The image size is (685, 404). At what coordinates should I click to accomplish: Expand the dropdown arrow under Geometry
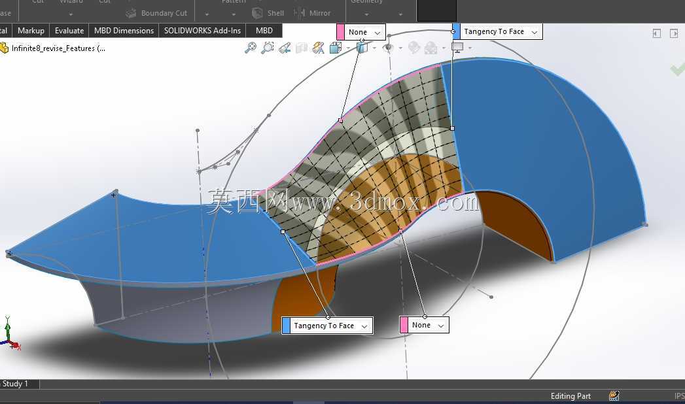[366, 14]
